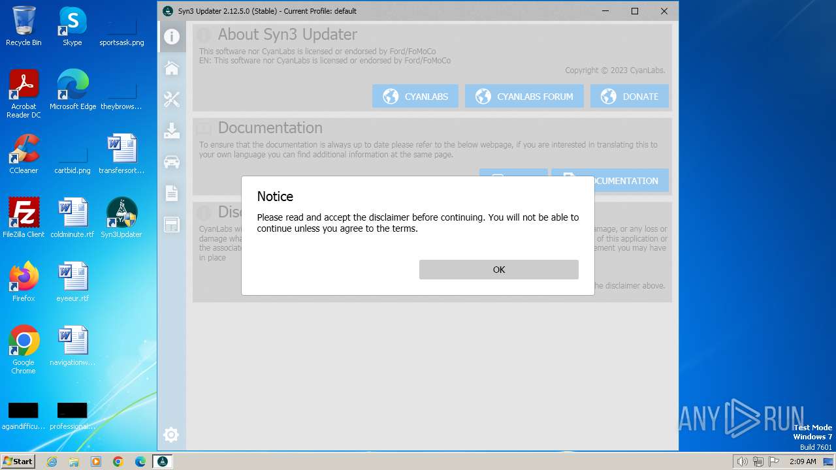Select againdifficu desktop file
The height and width of the screenshot is (470, 836).
point(24,416)
